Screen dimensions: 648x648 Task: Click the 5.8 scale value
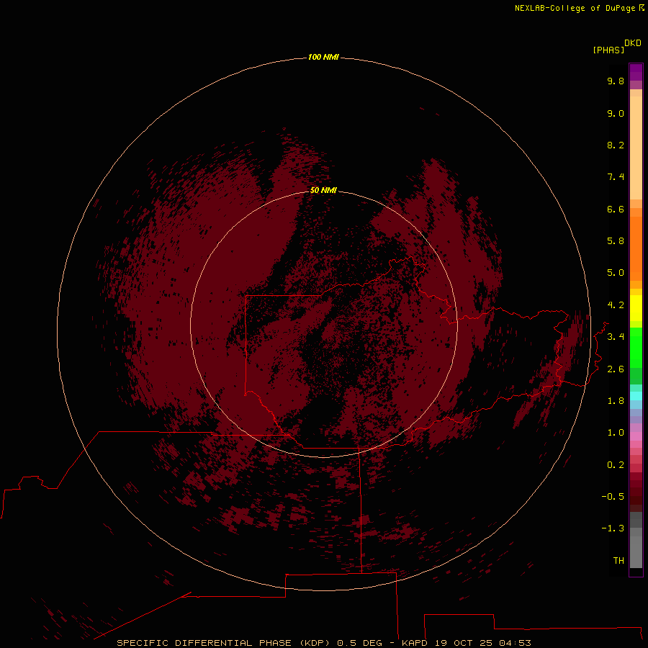[x=616, y=241]
